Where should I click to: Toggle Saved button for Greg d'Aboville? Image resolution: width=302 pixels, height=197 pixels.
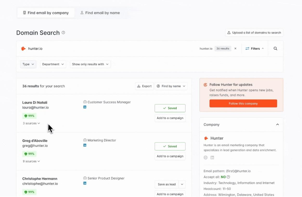170,146
